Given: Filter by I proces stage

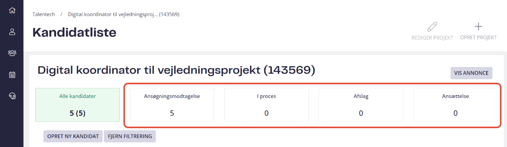Looking at the screenshot, I should point(266,105).
